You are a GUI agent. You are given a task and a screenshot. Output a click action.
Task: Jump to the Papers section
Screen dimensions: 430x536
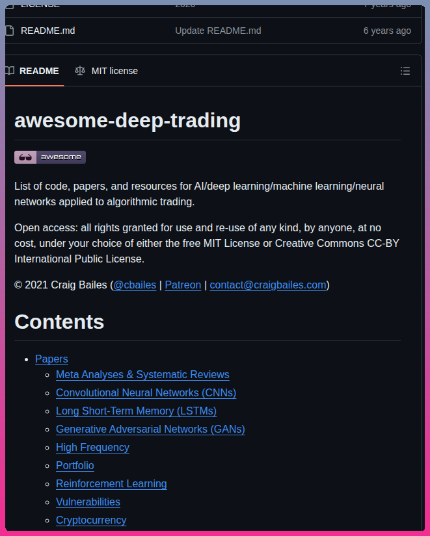tap(51, 359)
